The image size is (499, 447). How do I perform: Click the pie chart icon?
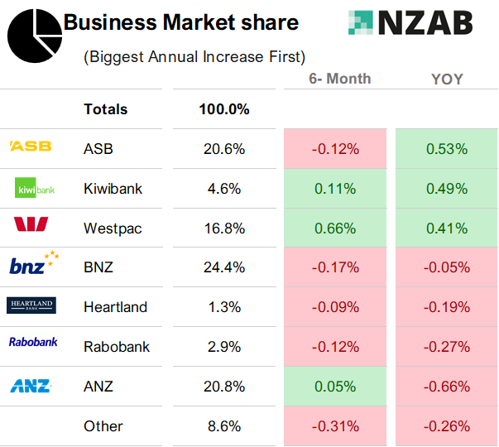(x=34, y=36)
